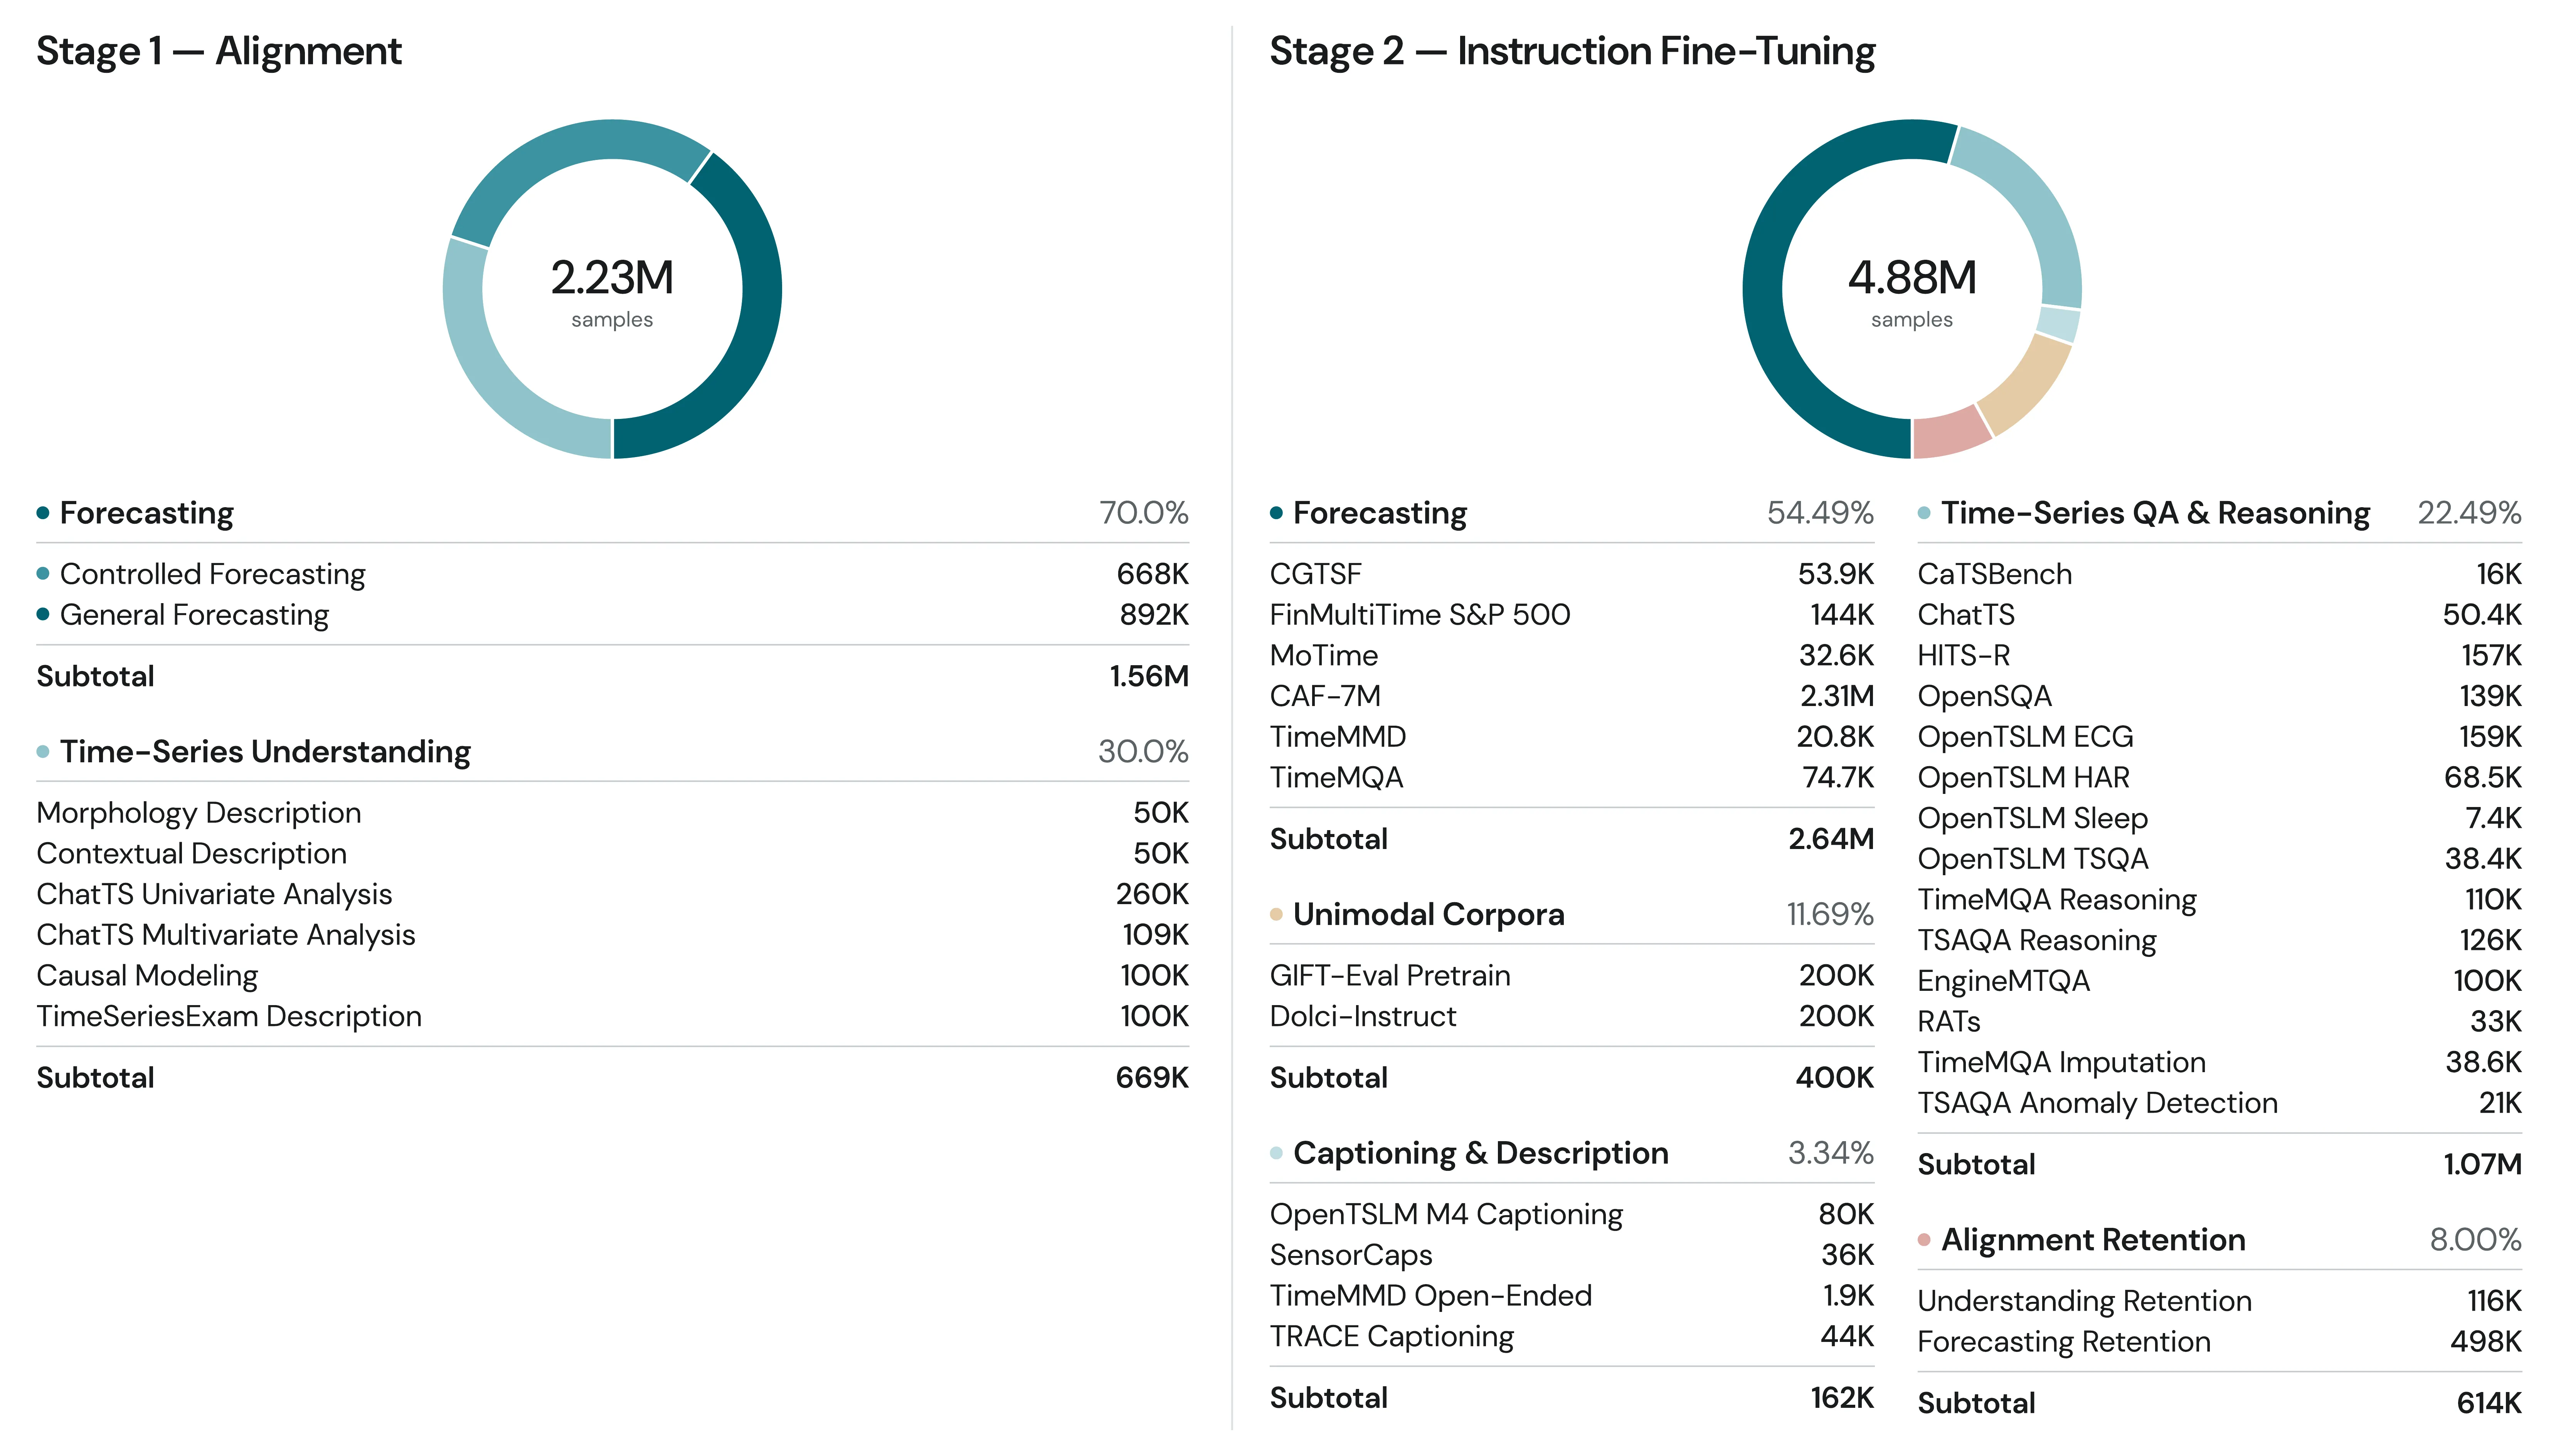Click the 'TRACE Captioning' dataset name
This screenshot has height=1456, width=2556.
(1392, 1337)
